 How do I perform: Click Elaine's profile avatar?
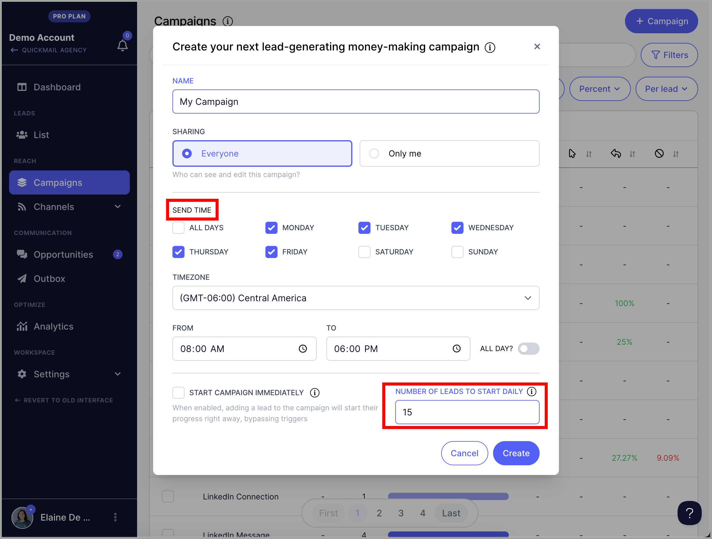pyautogui.click(x=22, y=518)
